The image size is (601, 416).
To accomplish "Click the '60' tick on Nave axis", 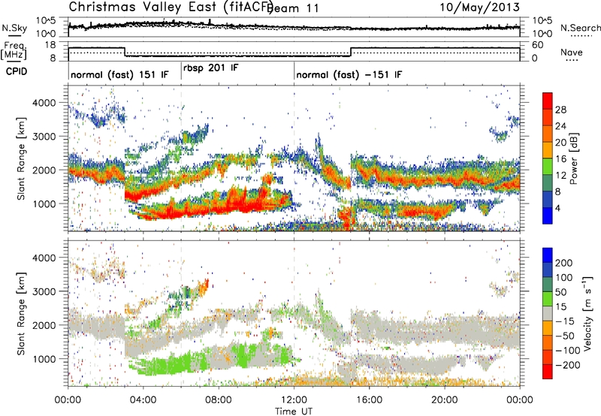I will click(538, 45).
